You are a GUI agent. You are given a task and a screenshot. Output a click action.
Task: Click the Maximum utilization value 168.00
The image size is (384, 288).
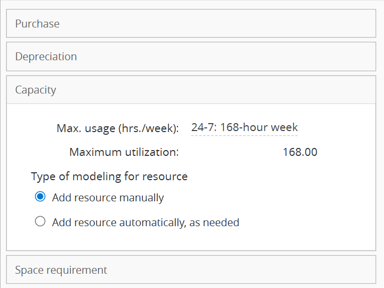pos(300,152)
